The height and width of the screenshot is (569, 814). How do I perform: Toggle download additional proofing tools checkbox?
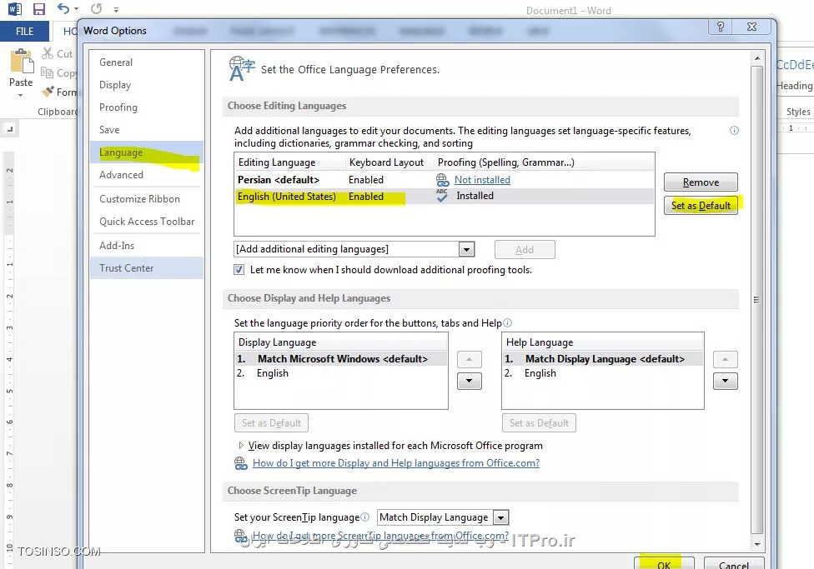tap(239, 270)
